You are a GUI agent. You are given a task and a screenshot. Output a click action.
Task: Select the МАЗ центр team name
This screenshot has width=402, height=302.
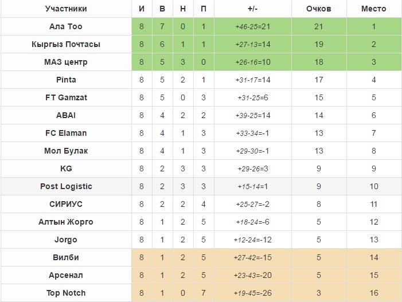(x=66, y=62)
